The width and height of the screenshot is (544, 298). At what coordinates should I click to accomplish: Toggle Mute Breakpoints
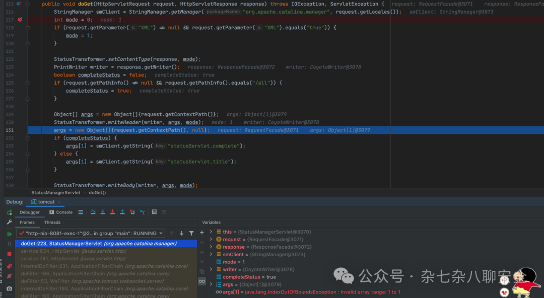[x=10, y=276]
